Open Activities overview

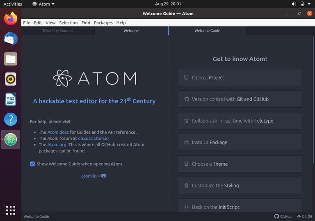click(x=13, y=4)
